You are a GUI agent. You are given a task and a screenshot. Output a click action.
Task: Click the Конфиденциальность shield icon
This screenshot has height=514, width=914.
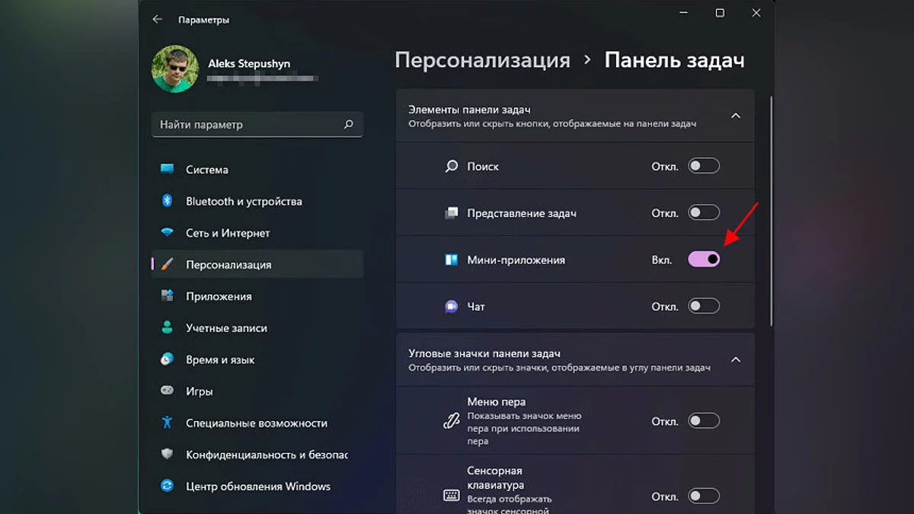tap(167, 455)
